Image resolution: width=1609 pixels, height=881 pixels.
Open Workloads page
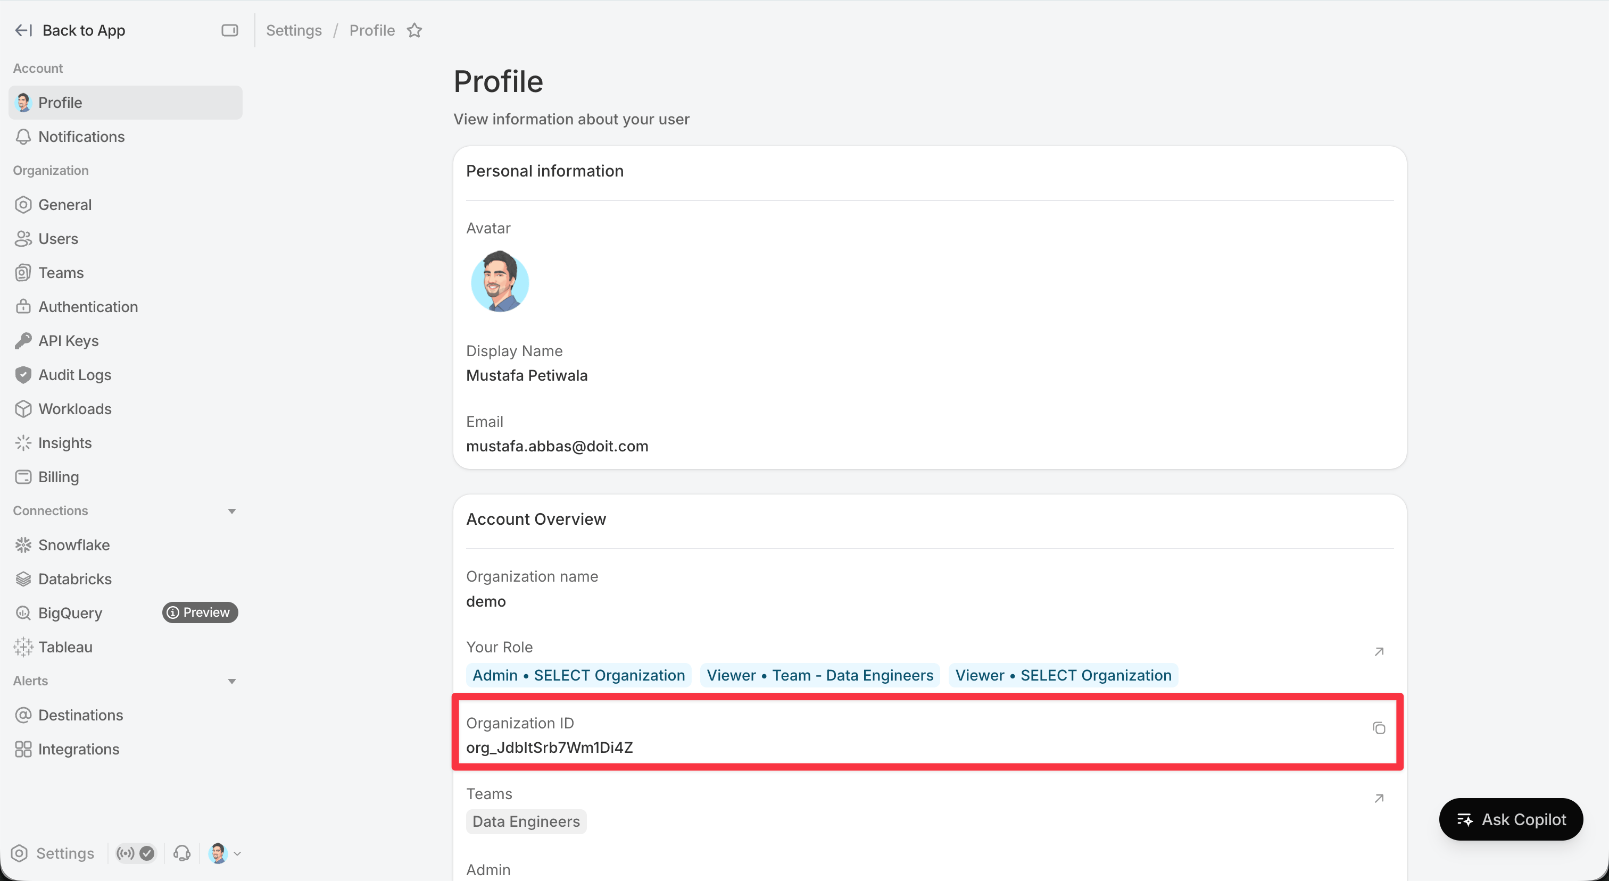click(126, 409)
